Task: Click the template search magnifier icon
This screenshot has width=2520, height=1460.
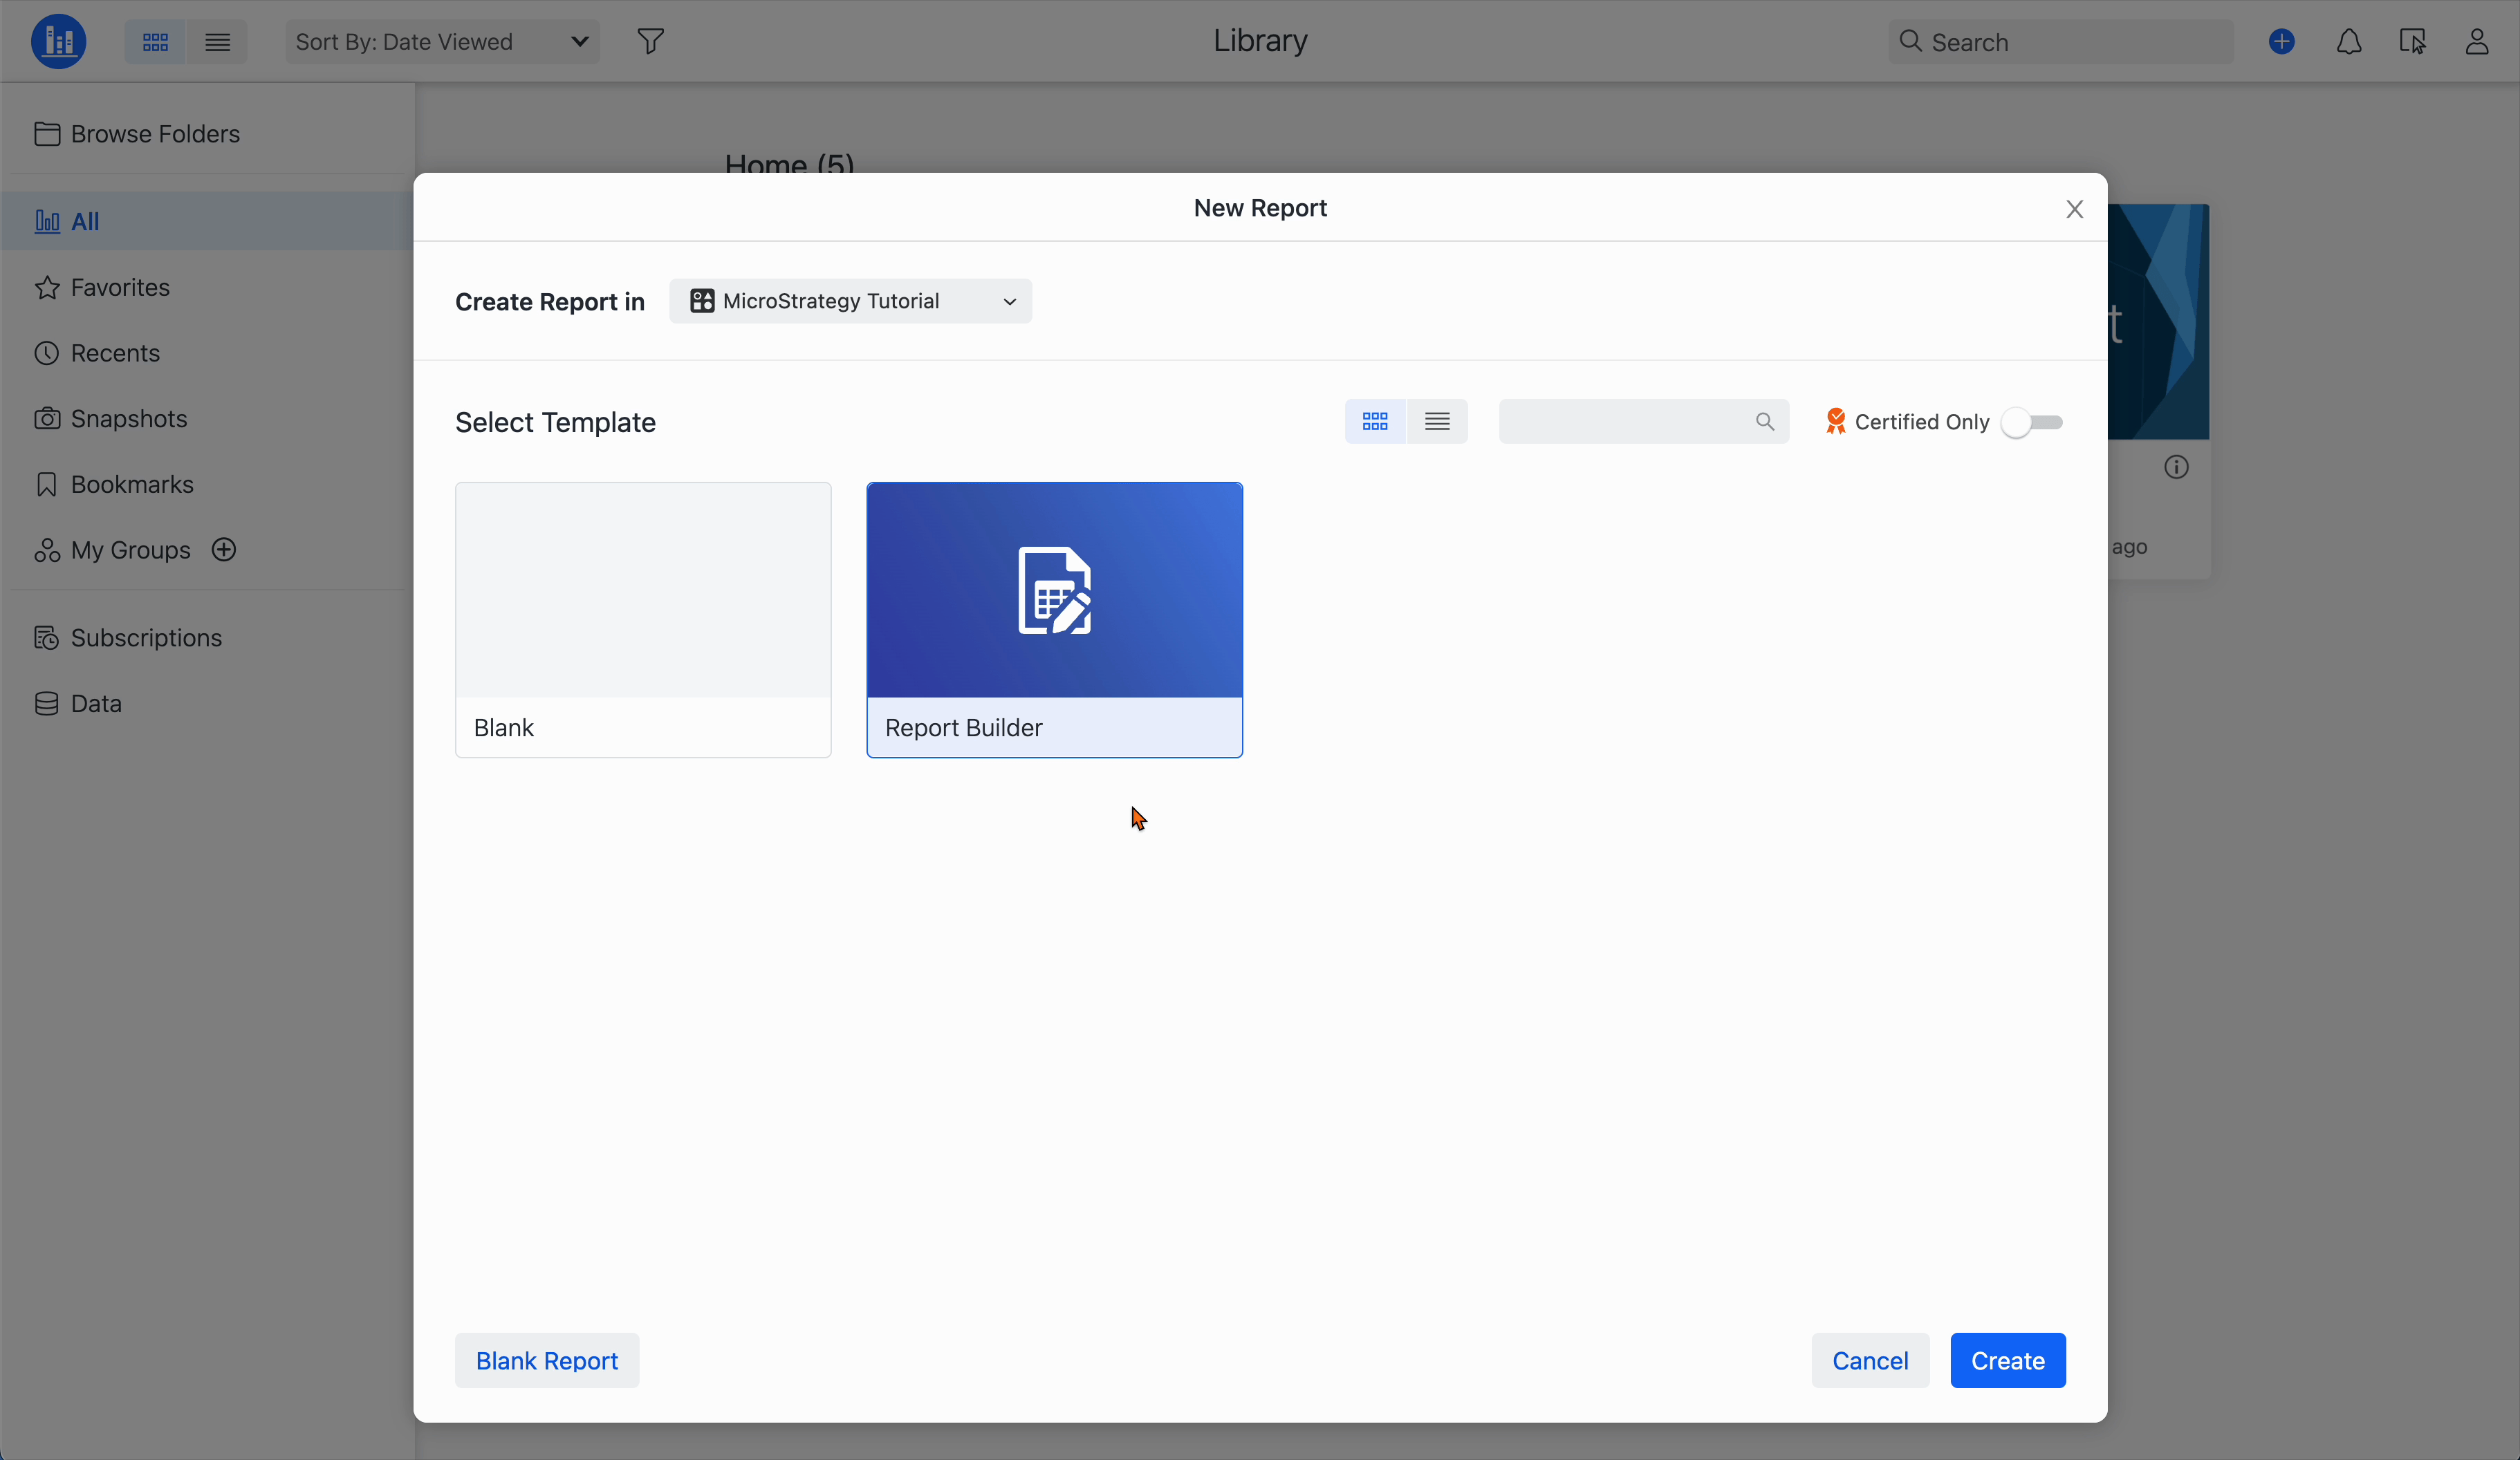Action: tap(1764, 422)
